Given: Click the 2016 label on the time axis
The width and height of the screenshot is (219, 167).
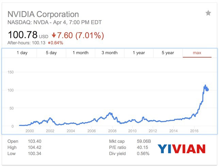Looking at the screenshot, I should (x=194, y=131).
